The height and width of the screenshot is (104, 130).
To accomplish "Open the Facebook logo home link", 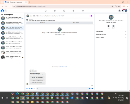I will pyautogui.click(x=2, y=11).
